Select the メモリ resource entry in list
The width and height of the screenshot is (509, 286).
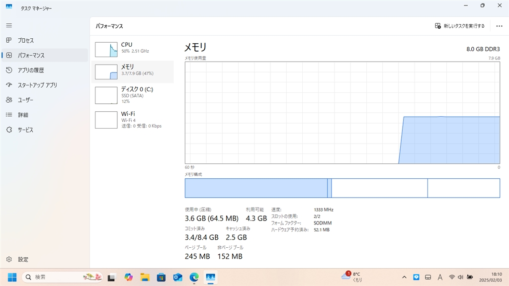click(x=132, y=71)
